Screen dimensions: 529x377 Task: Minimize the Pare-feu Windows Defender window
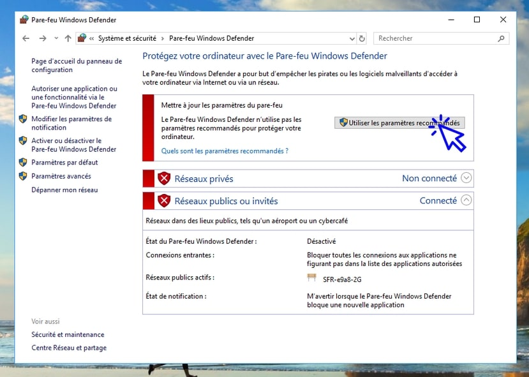click(x=451, y=20)
